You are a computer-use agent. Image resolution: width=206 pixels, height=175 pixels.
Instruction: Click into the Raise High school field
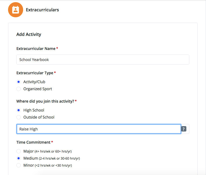click(99, 129)
